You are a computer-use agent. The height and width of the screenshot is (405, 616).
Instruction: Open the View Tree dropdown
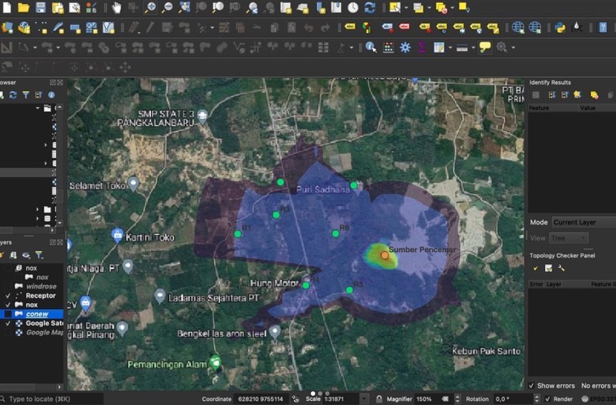pos(569,238)
